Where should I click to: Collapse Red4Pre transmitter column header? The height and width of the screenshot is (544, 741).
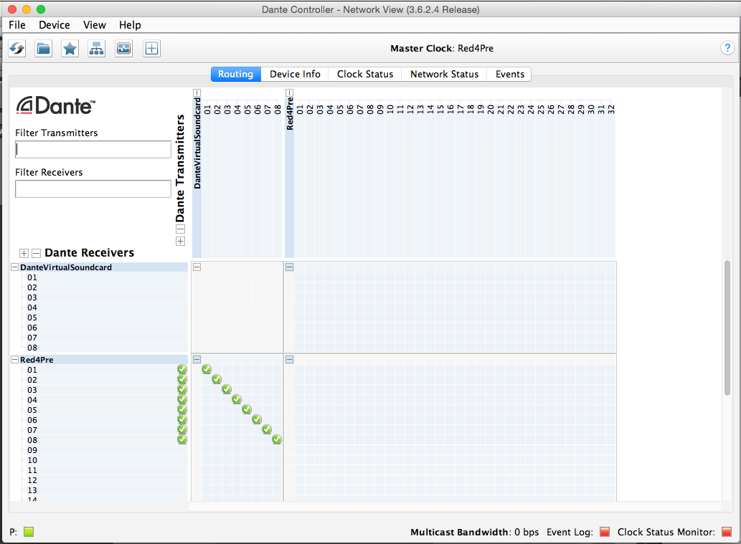[290, 93]
